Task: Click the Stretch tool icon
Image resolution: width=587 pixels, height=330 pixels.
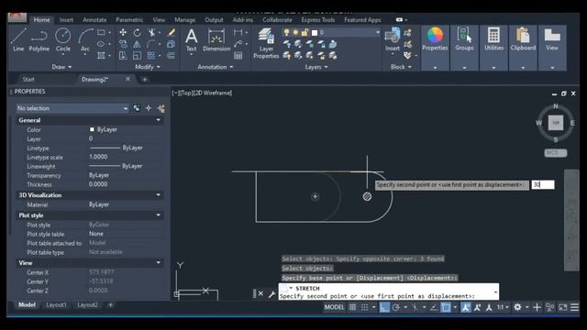Action: click(x=123, y=56)
